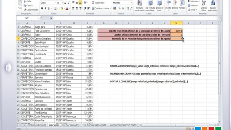231x130 pixels.
Task: Select row 7 header
Action: (x=18, y=39)
